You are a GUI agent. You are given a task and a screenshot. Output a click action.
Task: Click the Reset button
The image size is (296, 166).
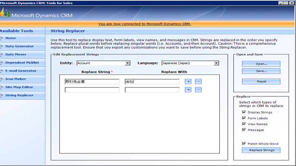click(261, 81)
